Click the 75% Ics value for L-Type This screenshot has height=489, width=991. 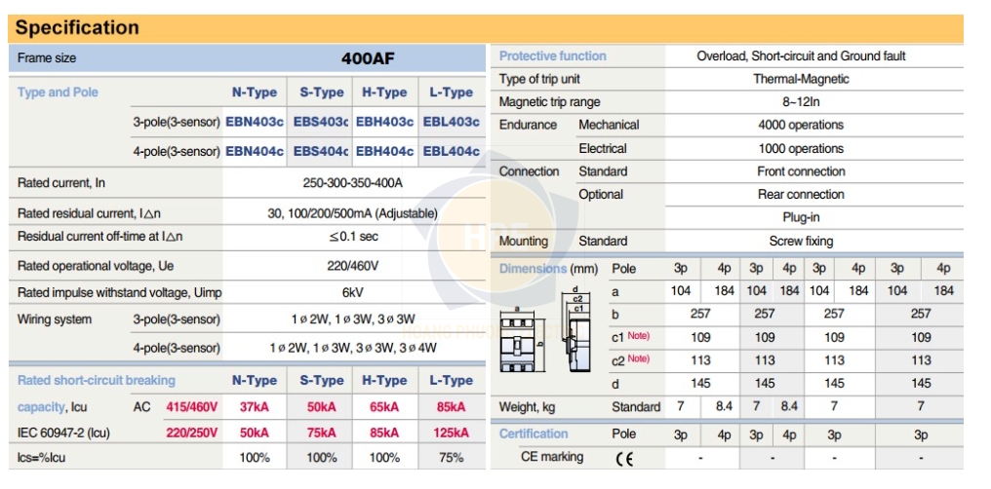452,458
